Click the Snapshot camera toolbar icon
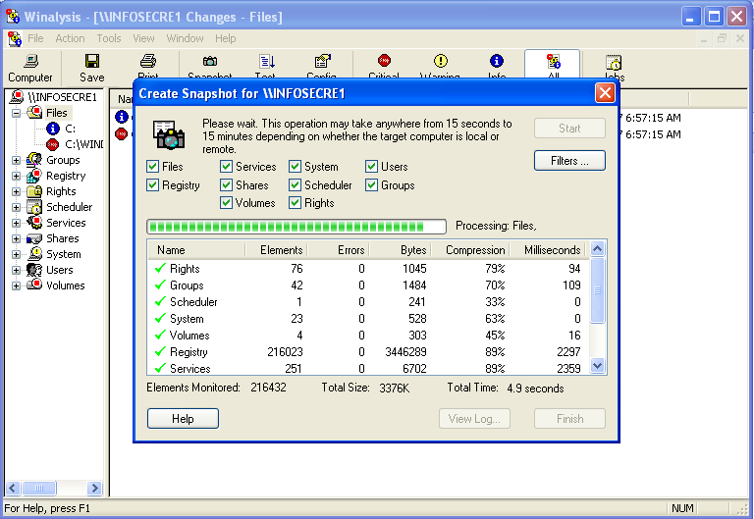 [x=210, y=61]
